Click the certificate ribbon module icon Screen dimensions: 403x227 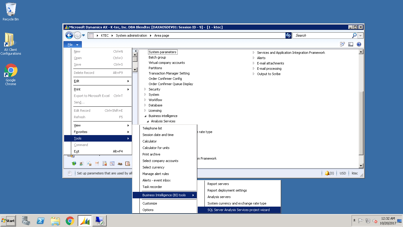coord(105,163)
